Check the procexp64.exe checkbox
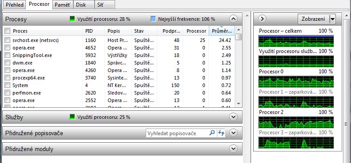 tap(8, 78)
